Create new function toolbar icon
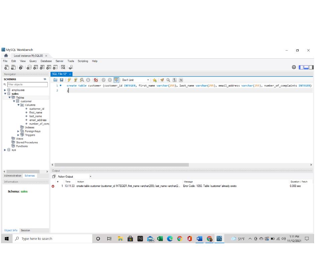Screen dimensions: 315x268 (x=55, y=67)
